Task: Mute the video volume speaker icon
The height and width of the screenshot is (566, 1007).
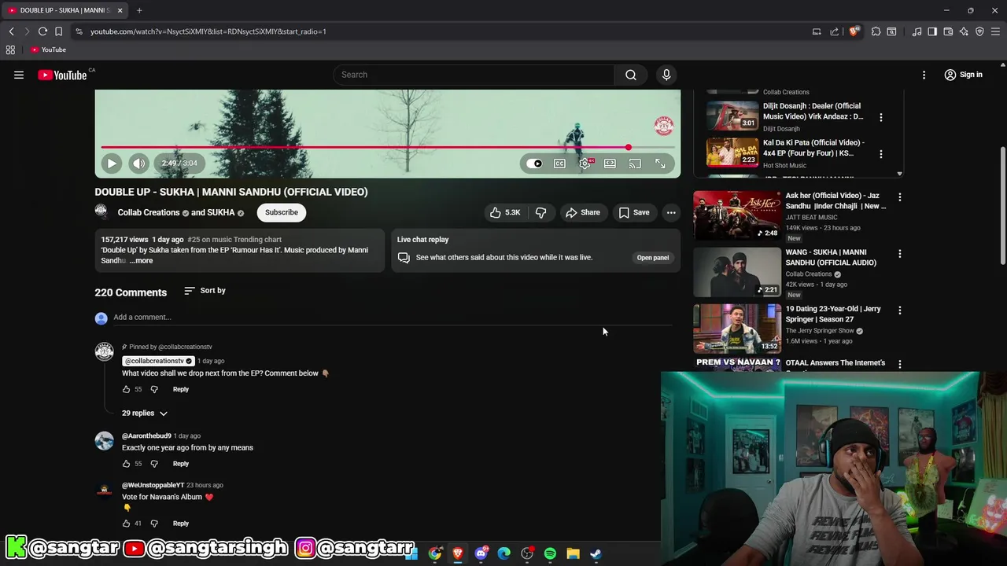Action: click(138, 164)
